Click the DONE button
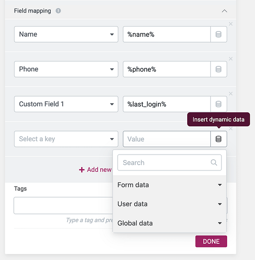The width and height of the screenshot is (255, 260). click(x=211, y=241)
